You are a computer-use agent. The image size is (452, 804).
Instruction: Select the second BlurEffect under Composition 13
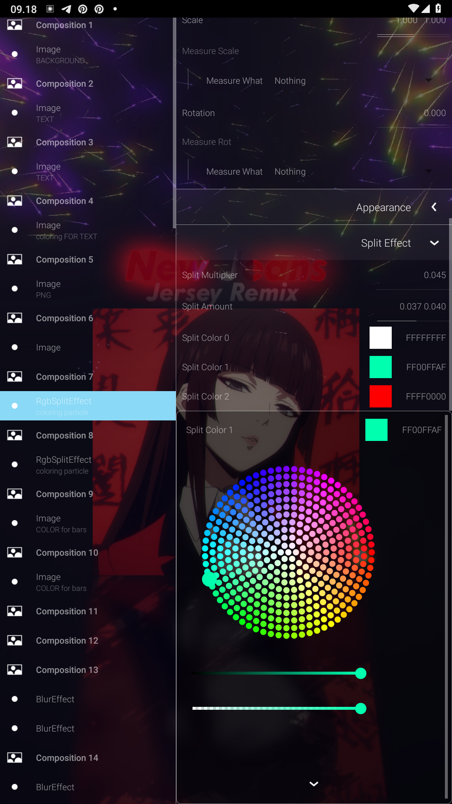87,729
